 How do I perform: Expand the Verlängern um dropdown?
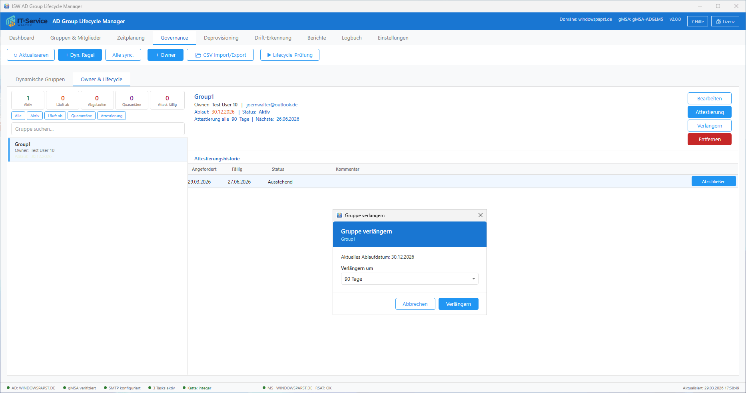tap(409, 279)
